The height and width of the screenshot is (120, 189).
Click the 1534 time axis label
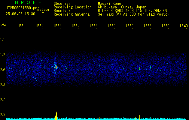[x=75, y=26]
